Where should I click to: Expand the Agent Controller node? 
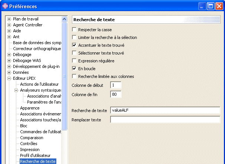[9, 25]
